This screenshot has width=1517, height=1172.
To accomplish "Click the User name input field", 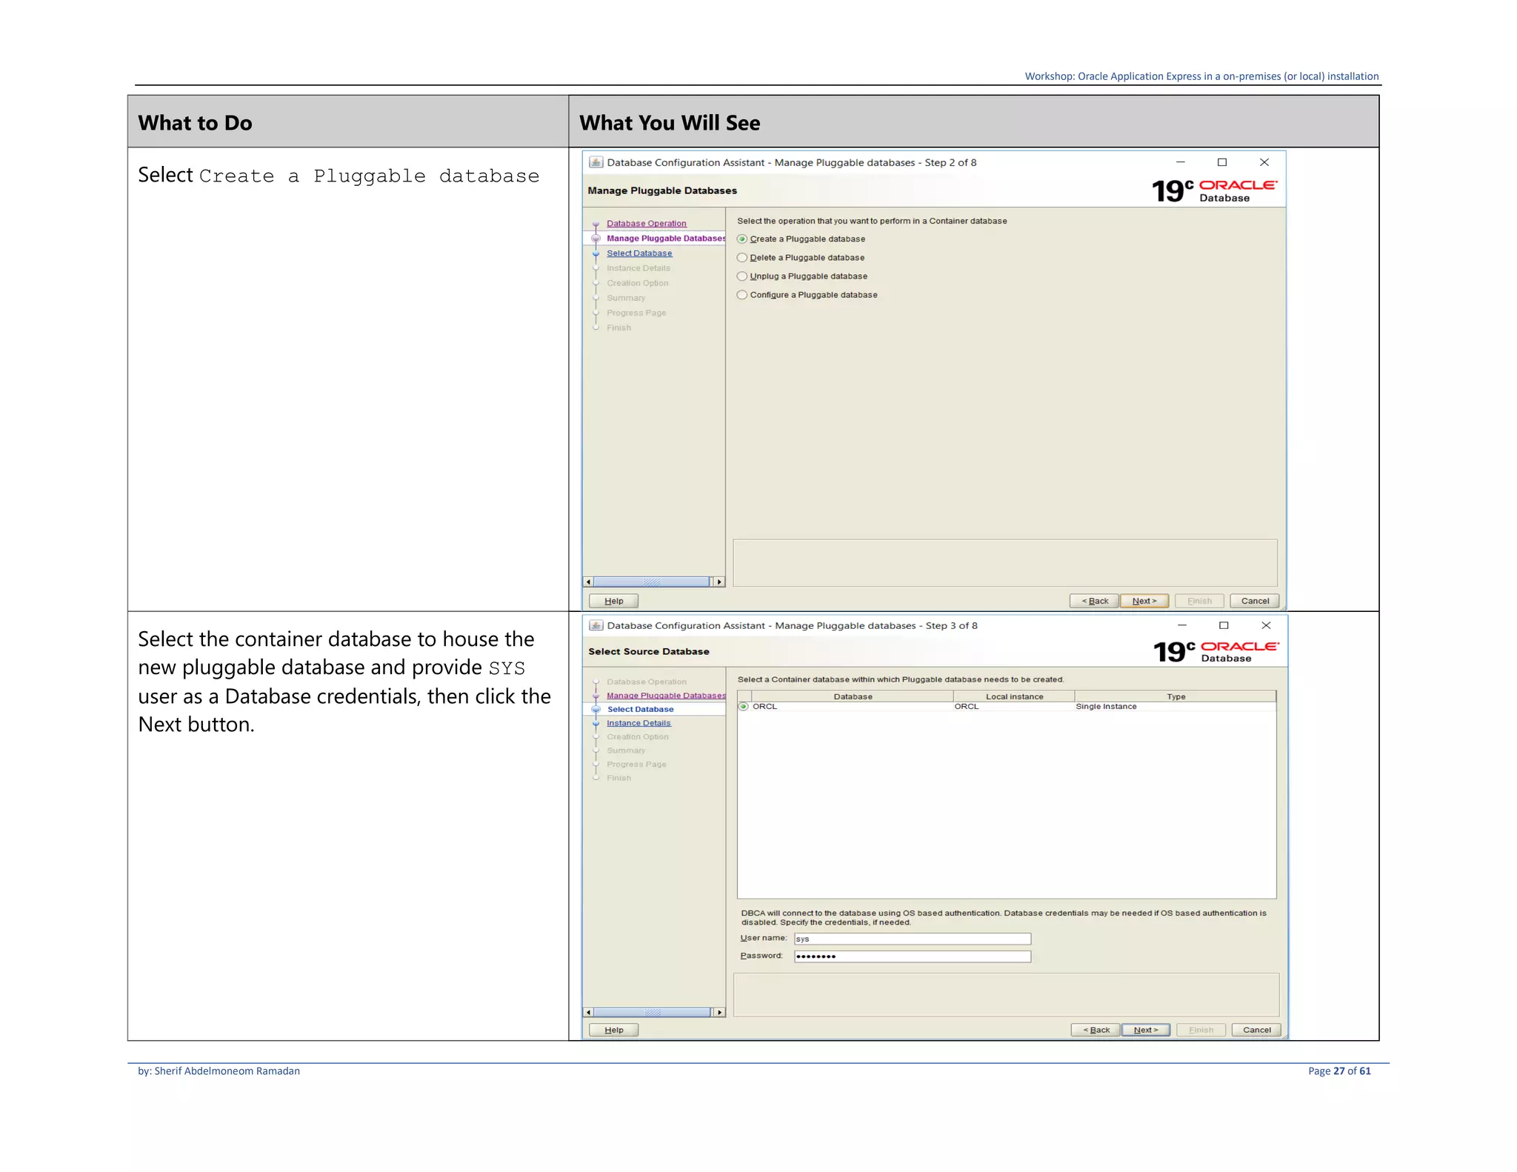I will [x=912, y=939].
